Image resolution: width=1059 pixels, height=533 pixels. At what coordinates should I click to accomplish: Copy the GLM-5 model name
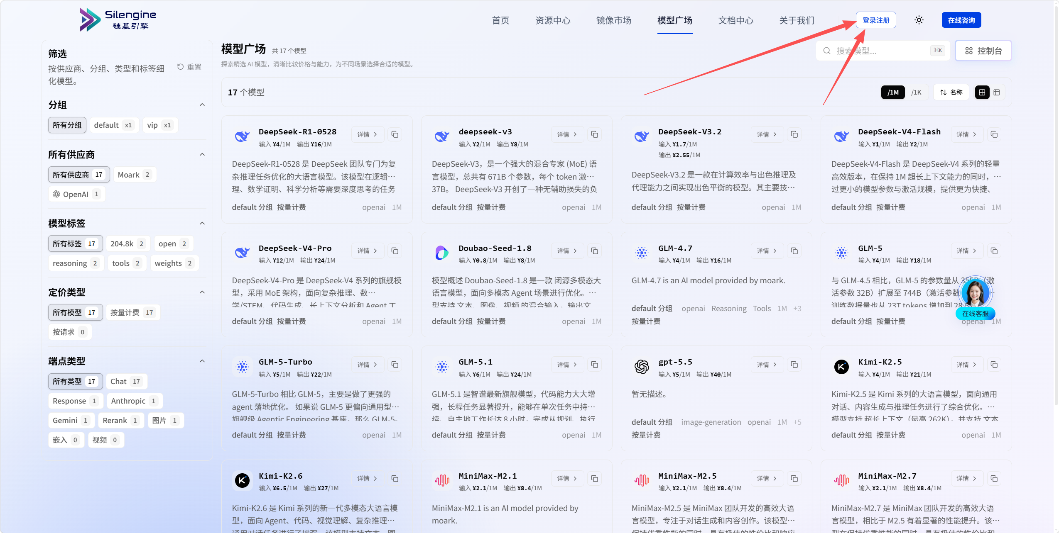point(994,251)
